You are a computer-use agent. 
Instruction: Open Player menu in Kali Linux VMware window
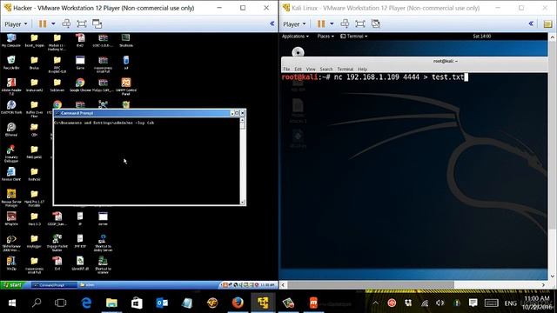tap(294, 24)
